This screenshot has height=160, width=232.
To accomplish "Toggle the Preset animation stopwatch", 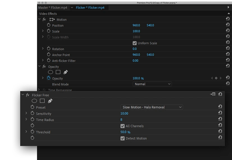I will pyautogui.click(x=33, y=107).
